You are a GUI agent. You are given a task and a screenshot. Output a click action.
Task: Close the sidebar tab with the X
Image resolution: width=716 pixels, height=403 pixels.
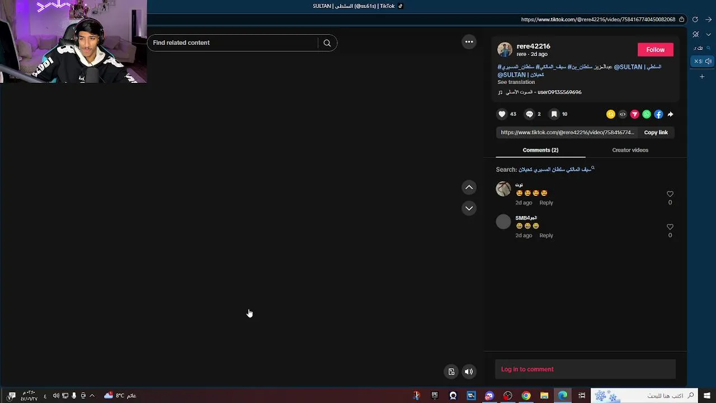(x=696, y=62)
